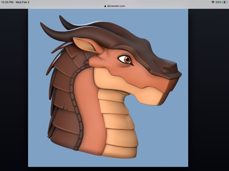The image size is (229, 171).
Task: Click the tip of the dragon's longest horn
Action: click(x=42, y=24)
